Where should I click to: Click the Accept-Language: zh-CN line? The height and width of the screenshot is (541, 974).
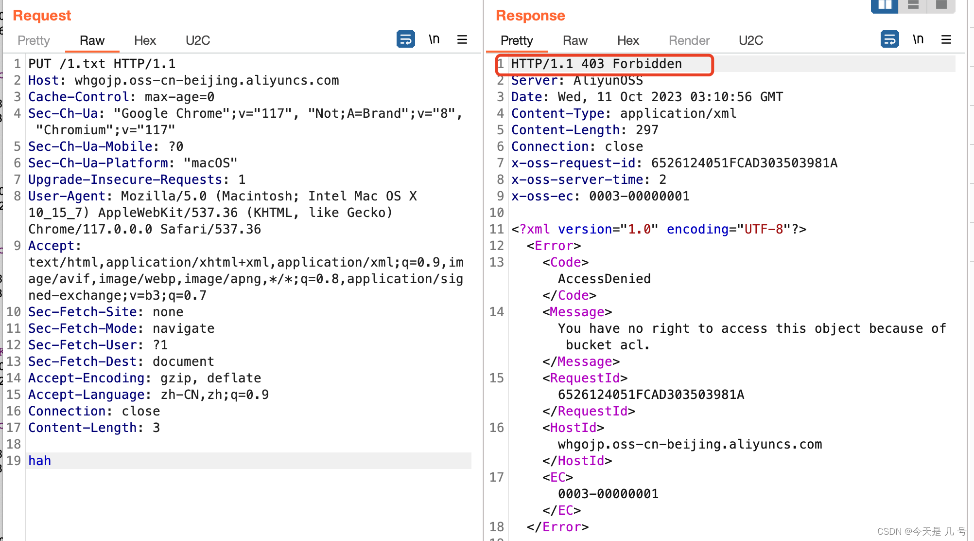click(148, 395)
